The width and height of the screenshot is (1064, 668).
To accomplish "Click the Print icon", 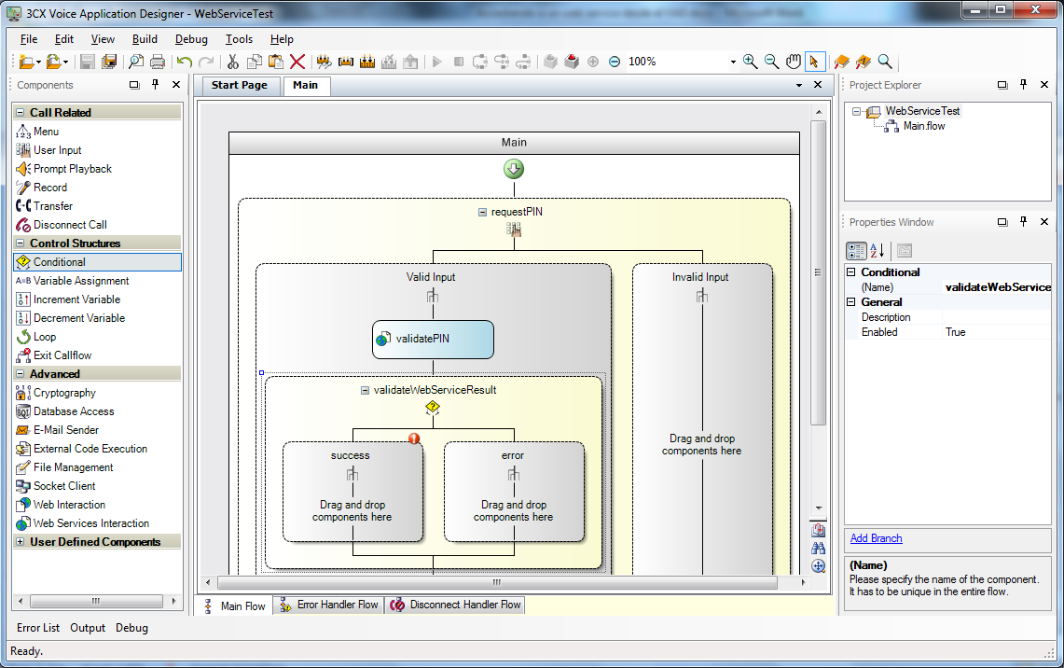I will (158, 62).
